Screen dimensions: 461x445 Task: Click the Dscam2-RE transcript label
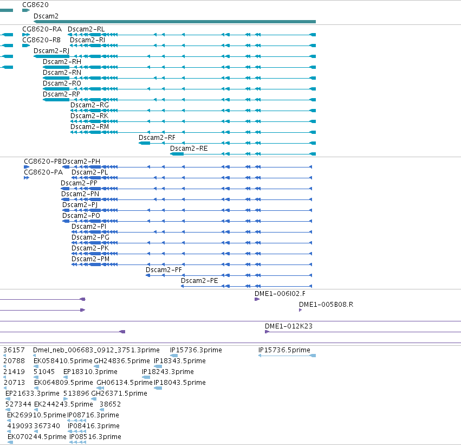point(189,149)
